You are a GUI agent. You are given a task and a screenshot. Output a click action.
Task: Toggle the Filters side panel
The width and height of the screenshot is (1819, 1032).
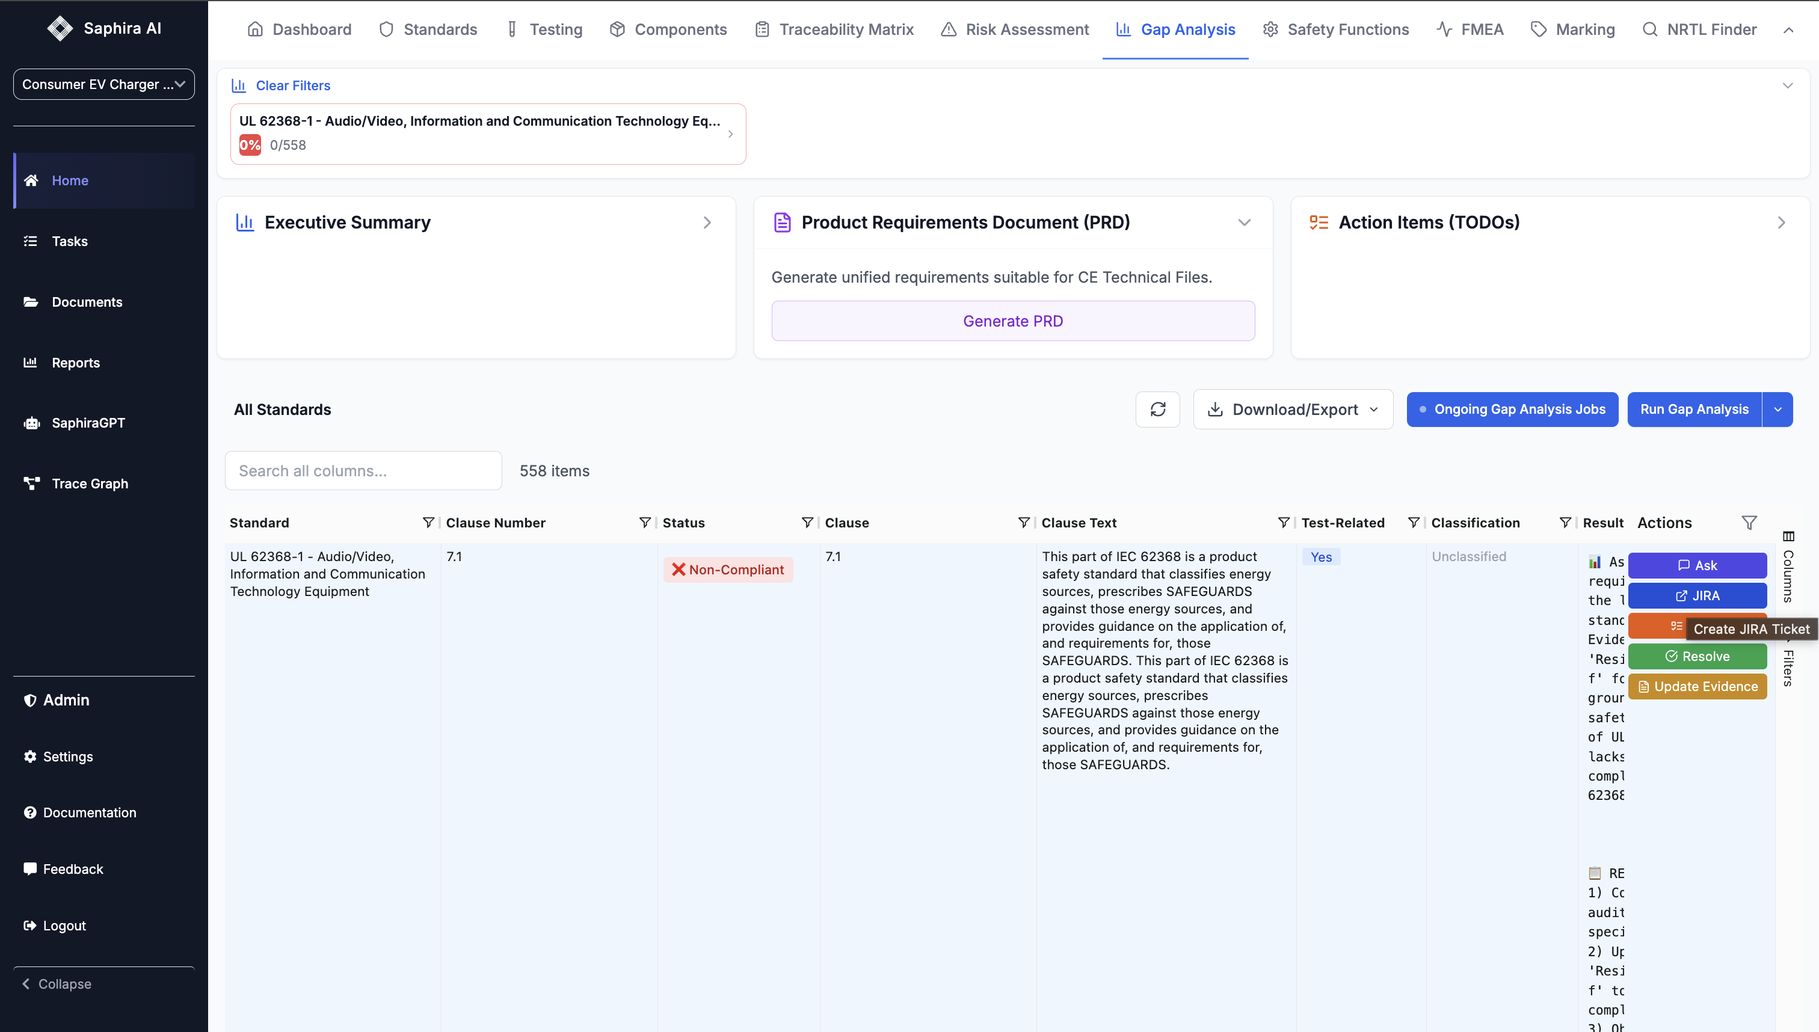1790,666
